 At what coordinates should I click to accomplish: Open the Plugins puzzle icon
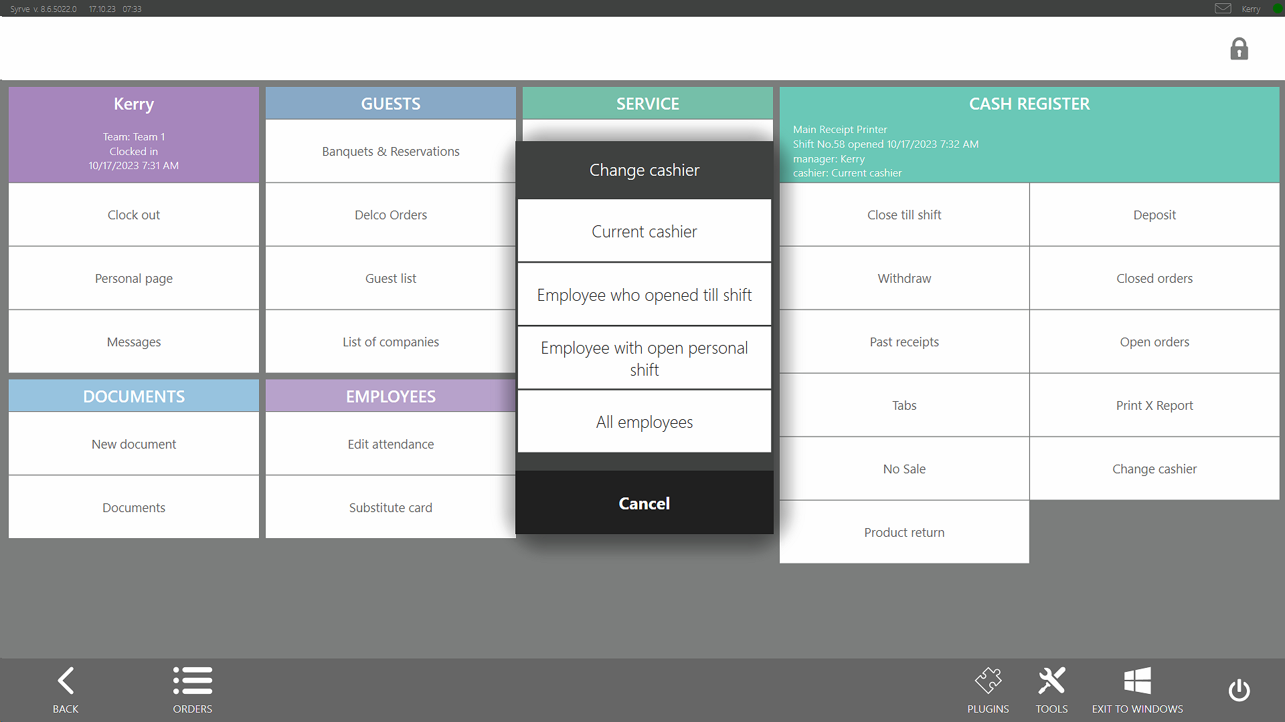988,681
